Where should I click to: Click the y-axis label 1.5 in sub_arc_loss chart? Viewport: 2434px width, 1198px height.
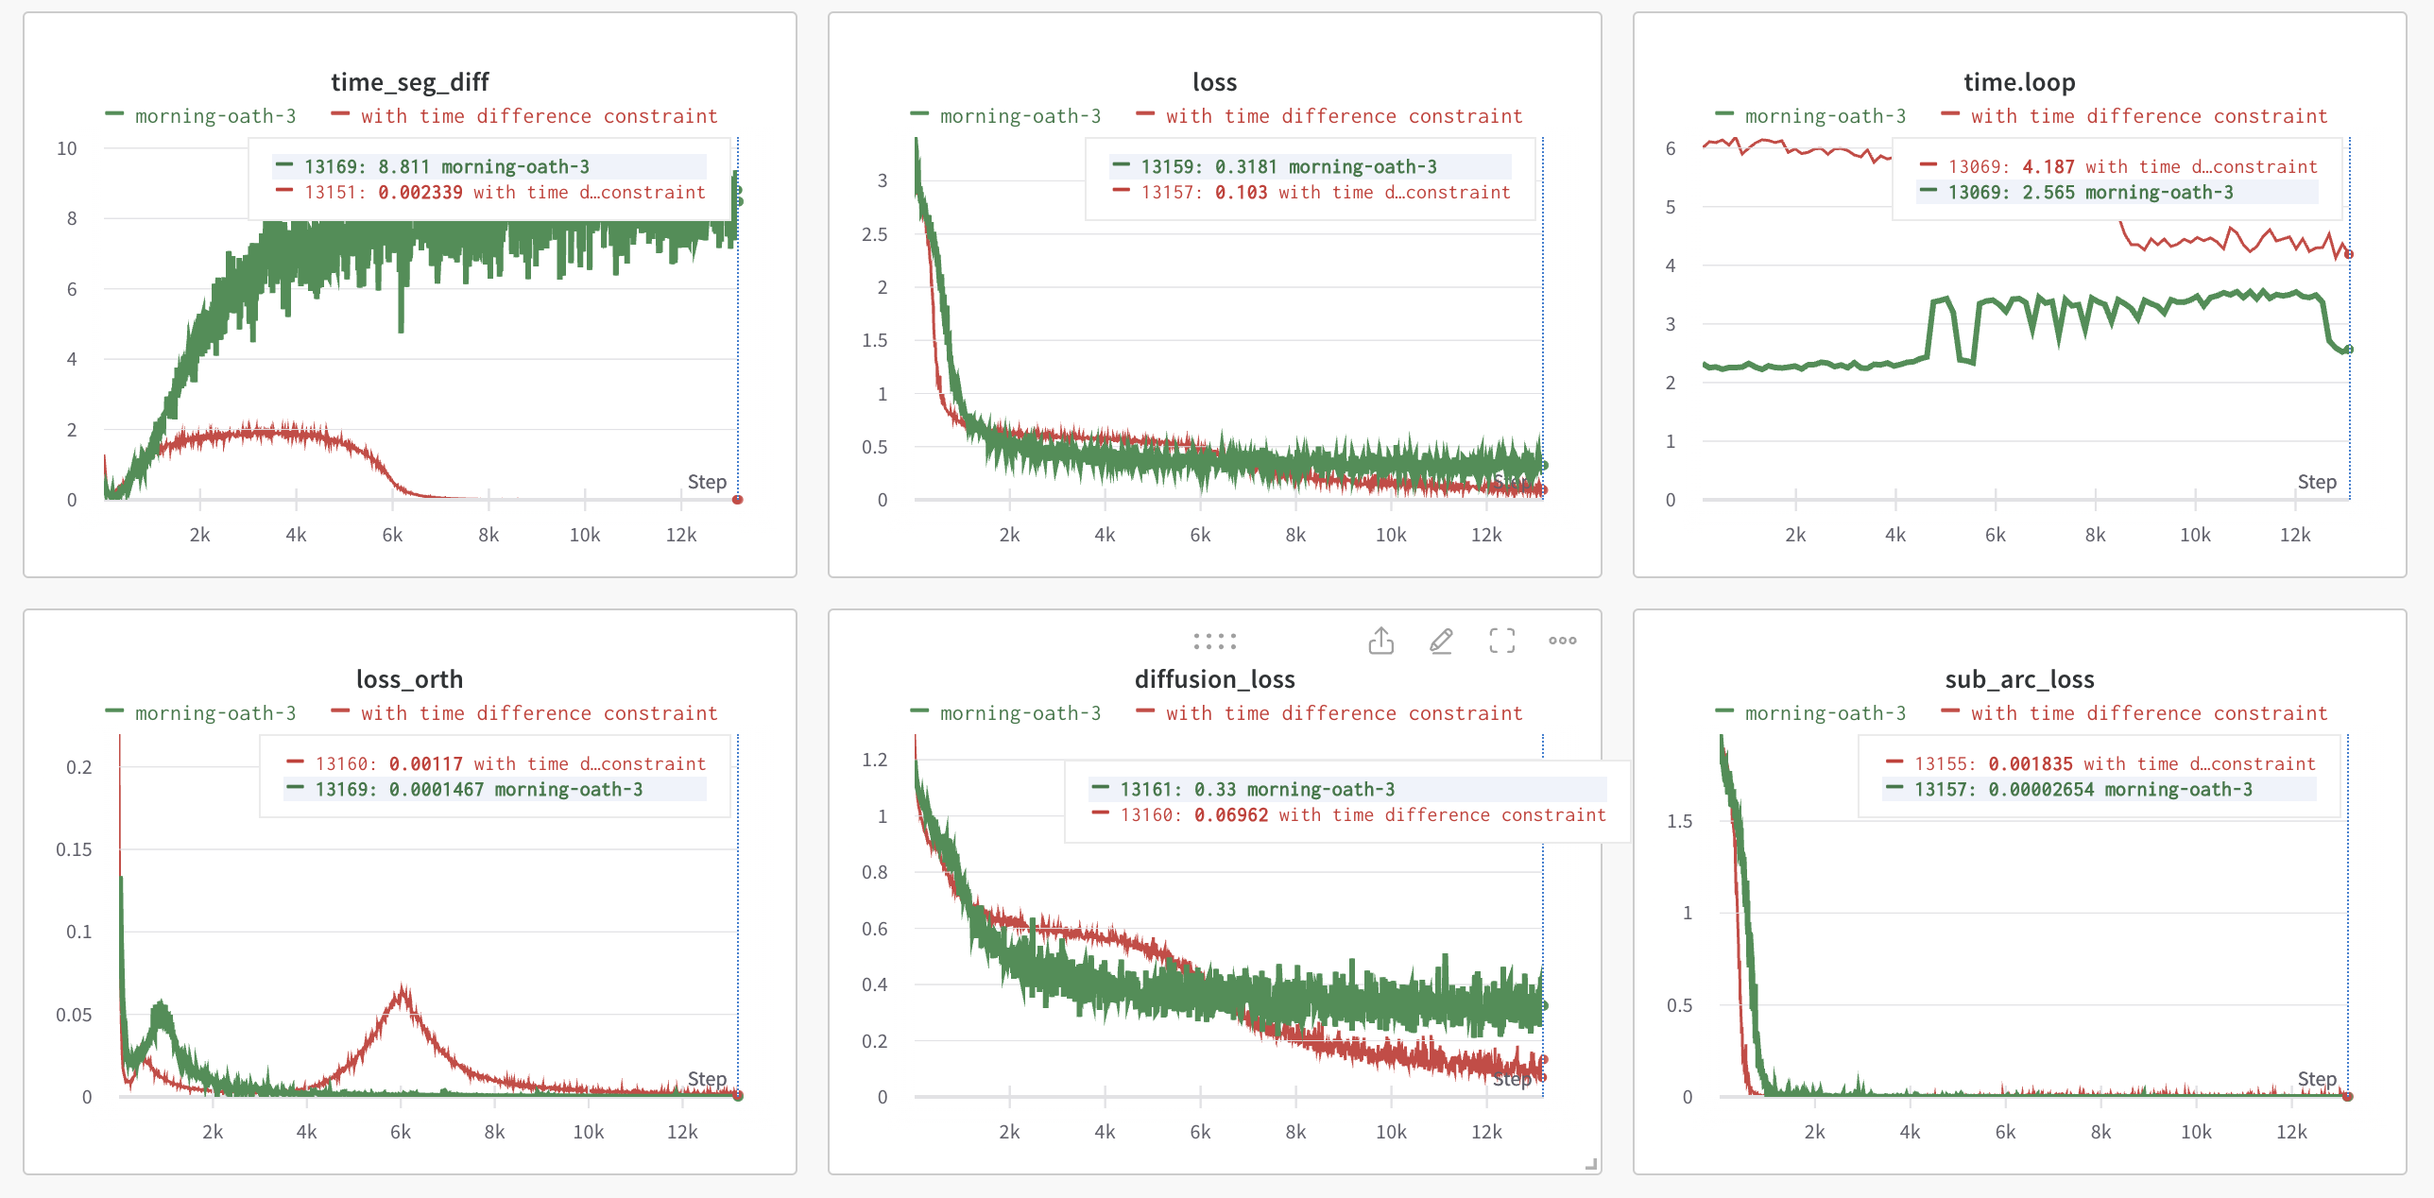click(x=1679, y=821)
